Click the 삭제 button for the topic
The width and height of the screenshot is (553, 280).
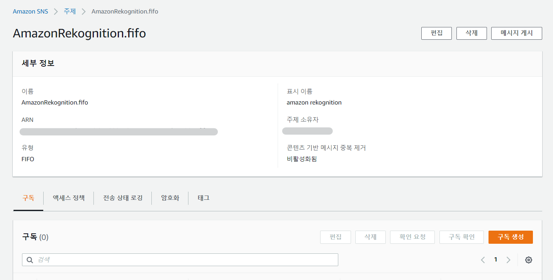472,33
